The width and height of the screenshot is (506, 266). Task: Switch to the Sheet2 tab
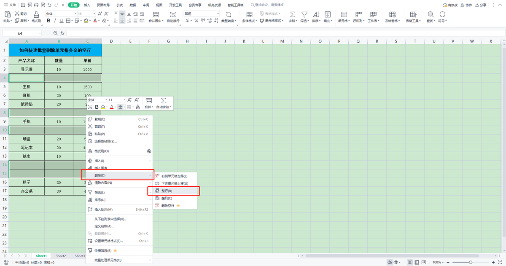61,256
